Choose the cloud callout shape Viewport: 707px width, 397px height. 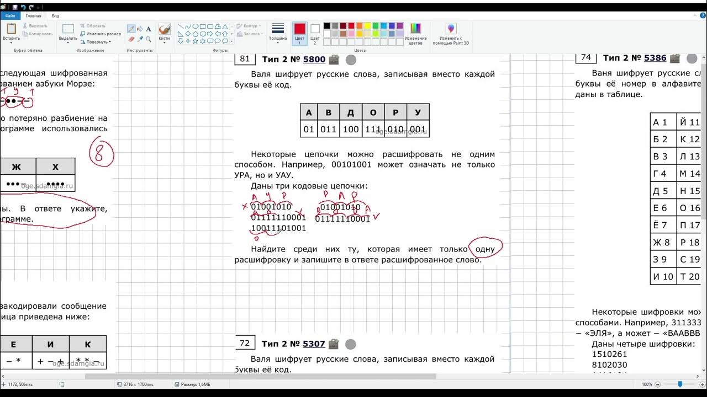(x=225, y=41)
